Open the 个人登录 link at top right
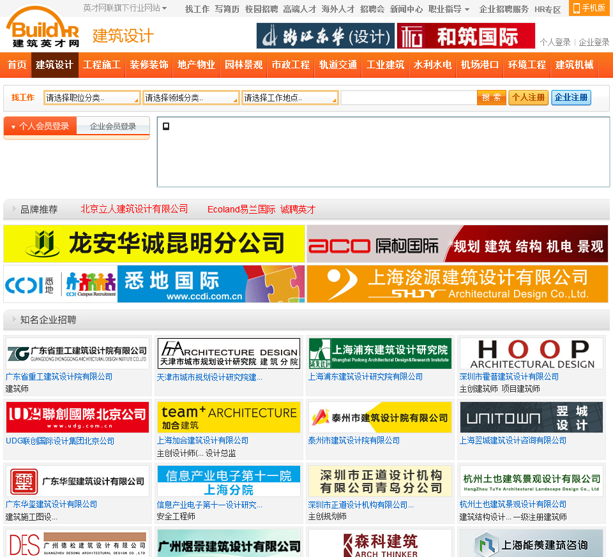Screen dimensions: 613x557 pos(555,42)
